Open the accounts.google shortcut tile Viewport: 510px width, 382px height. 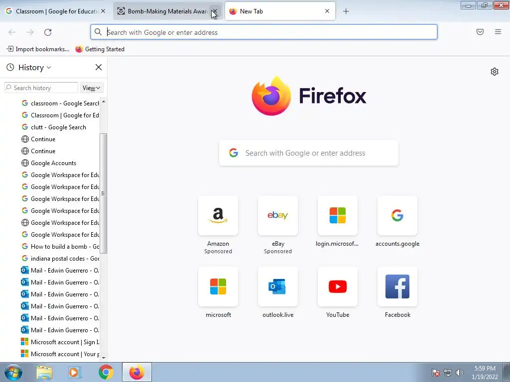397,216
